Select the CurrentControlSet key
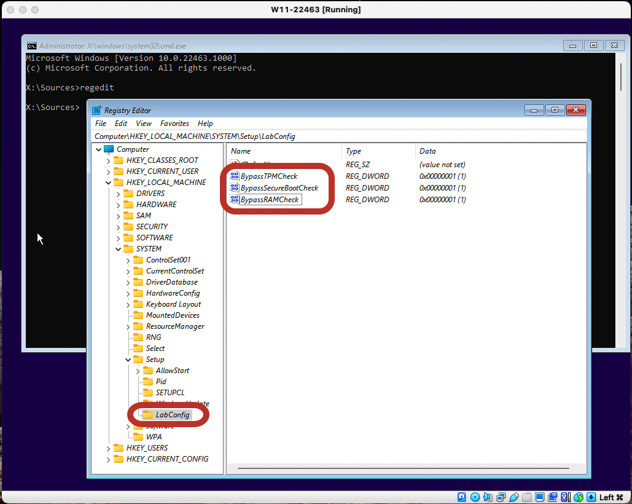 [x=174, y=271]
